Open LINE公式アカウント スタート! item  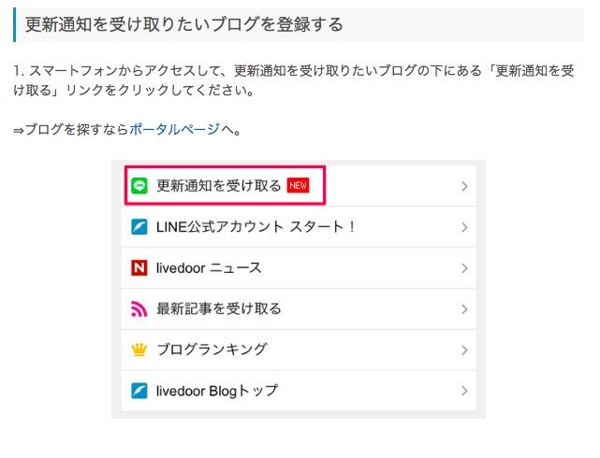coord(299,227)
